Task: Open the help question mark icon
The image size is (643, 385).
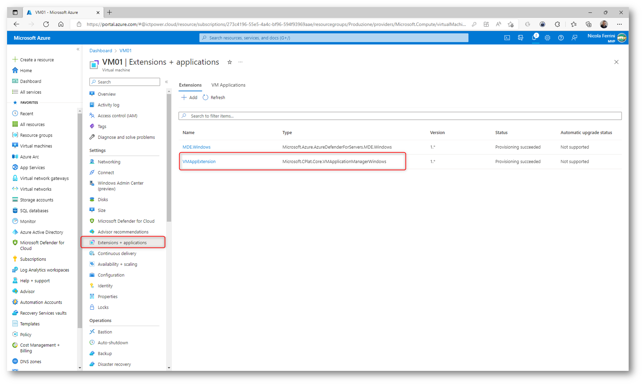Action: pos(561,38)
